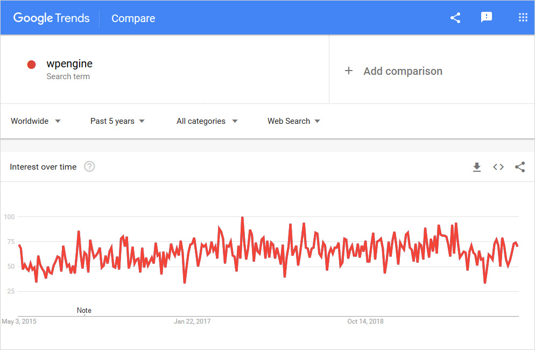
Task: Open the Google apps grid icon
Action: [x=523, y=18]
